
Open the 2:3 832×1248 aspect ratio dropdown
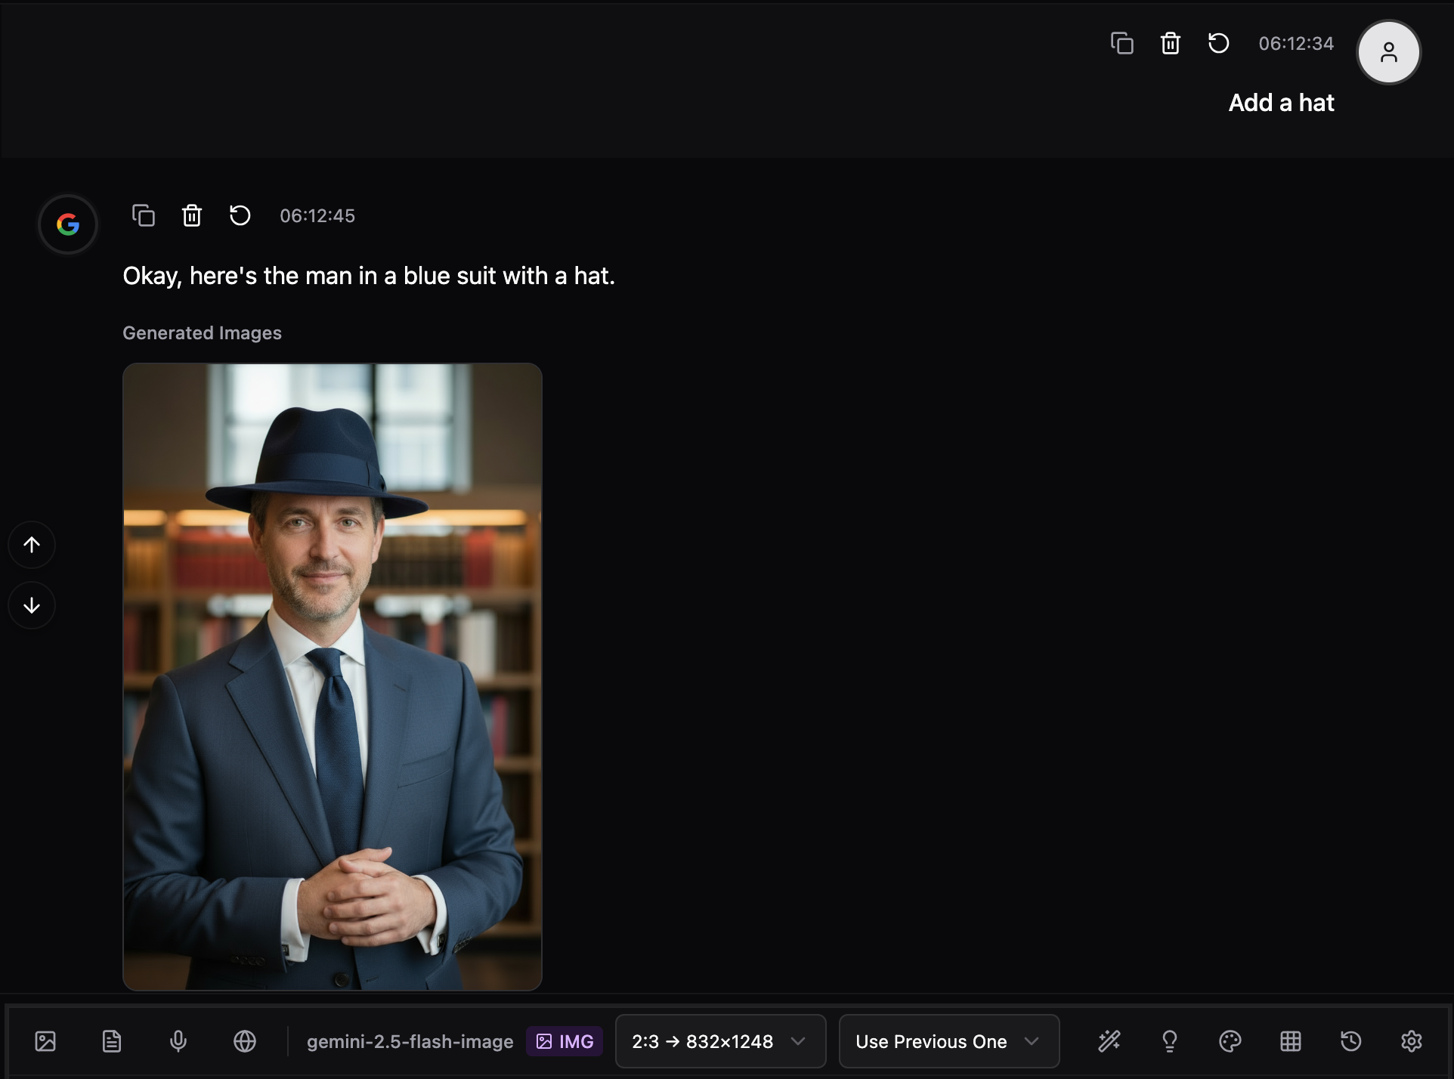pos(719,1041)
